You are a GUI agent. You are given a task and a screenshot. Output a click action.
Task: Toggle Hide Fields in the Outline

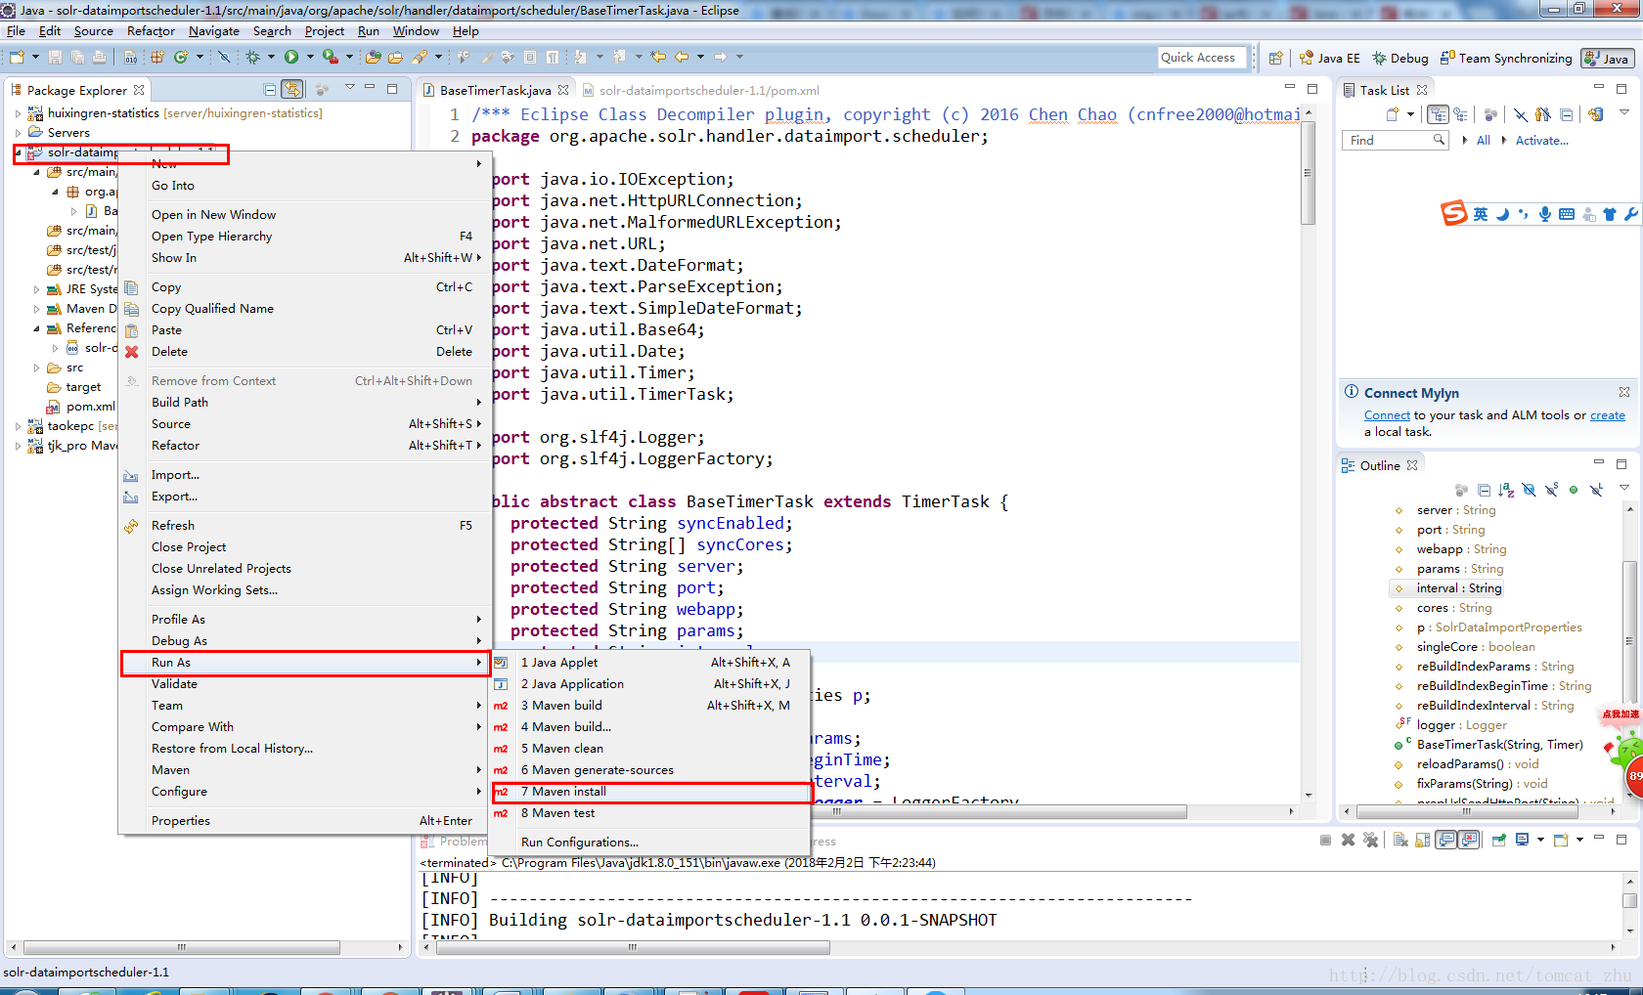pyautogui.click(x=1529, y=490)
